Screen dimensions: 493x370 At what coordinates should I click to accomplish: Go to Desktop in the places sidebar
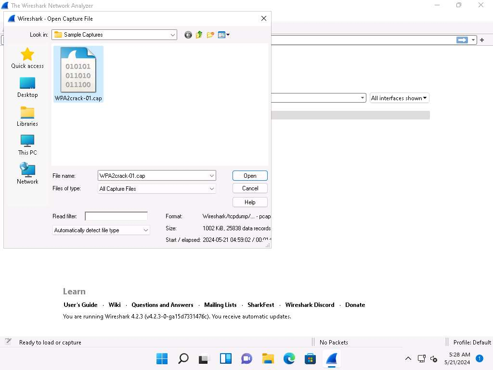tap(27, 87)
